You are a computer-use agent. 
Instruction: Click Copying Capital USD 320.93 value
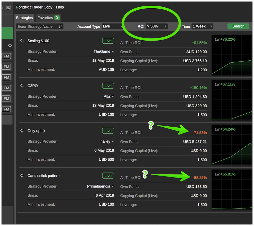click(197, 106)
